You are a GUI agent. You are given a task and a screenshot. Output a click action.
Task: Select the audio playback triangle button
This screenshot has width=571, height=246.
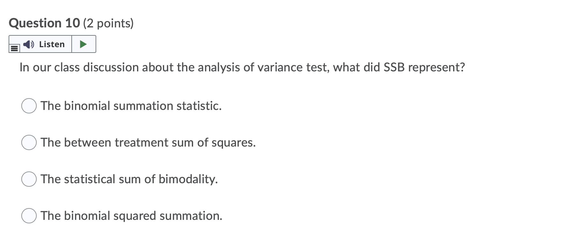click(x=83, y=44)
